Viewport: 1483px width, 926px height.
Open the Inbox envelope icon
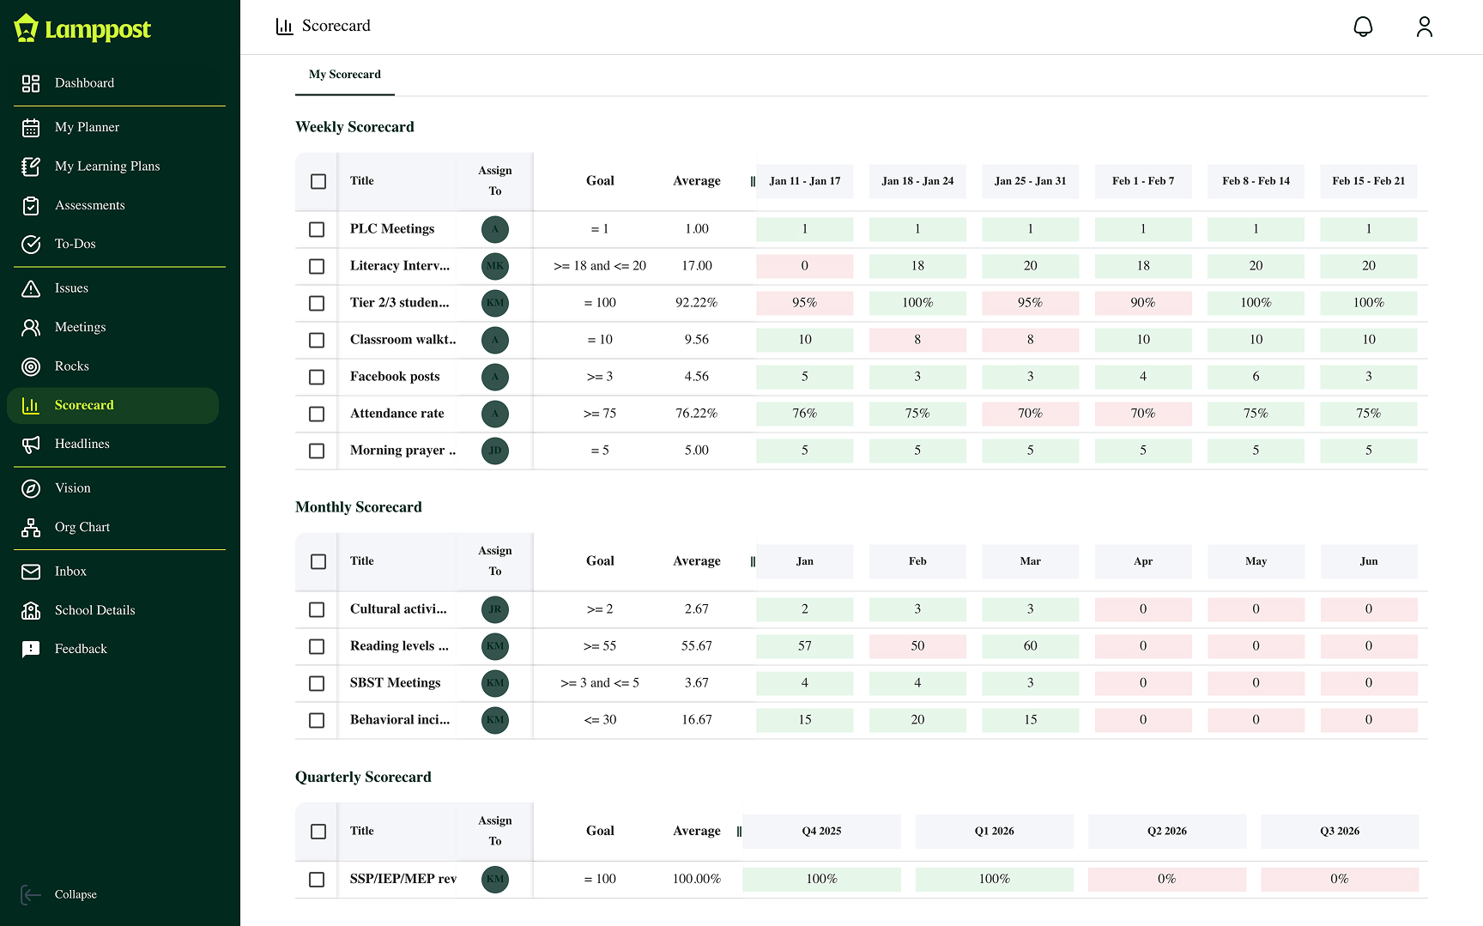32,571
